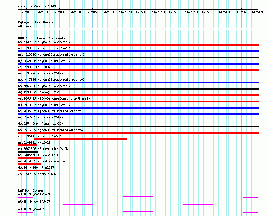Click dgv2254n209 (Almarri2020) label
Image resolution: width=267 pixels, height=216 pixels.
point(40,124)
